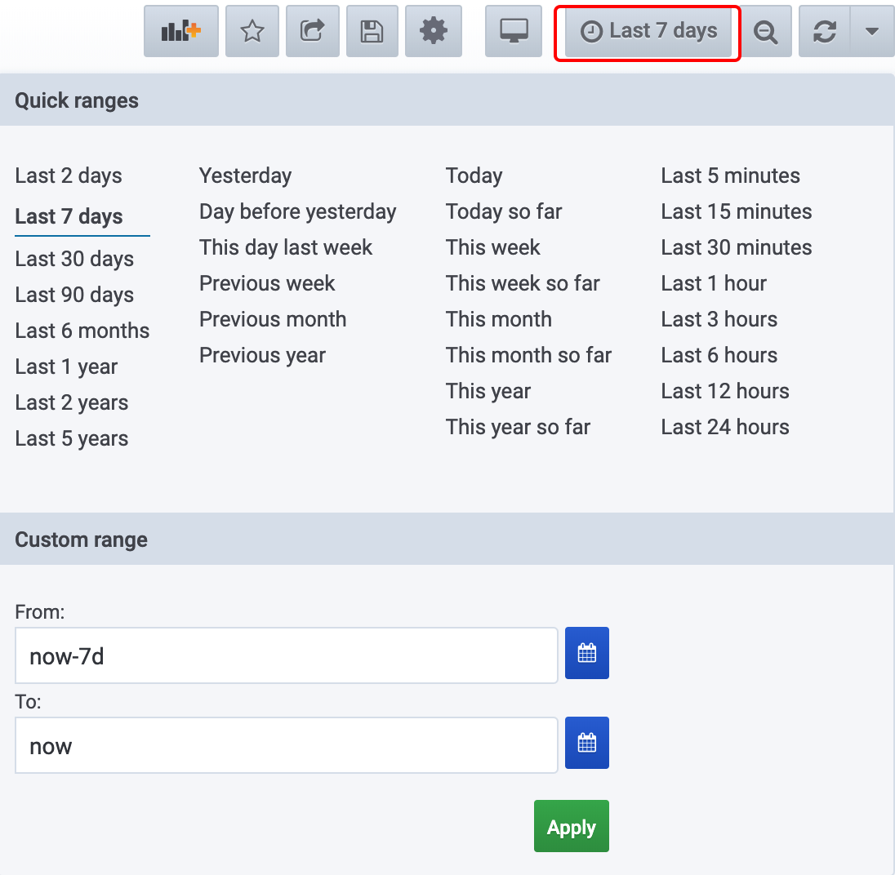The height and width of the screenshot is (875, 895).
Task: Collapse the Last 7 days time picker
Action: click(648, 32)
